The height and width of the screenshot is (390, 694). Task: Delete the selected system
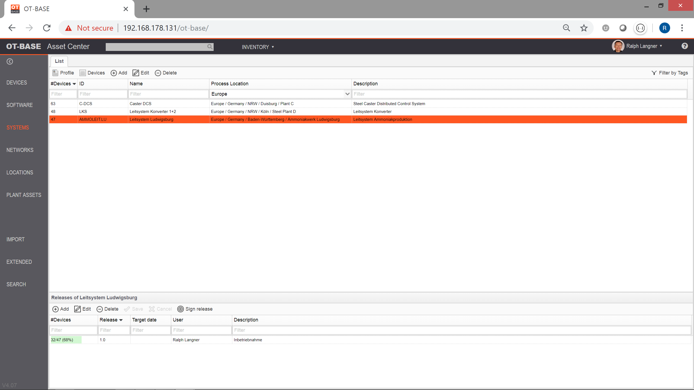tap(166, 73)
